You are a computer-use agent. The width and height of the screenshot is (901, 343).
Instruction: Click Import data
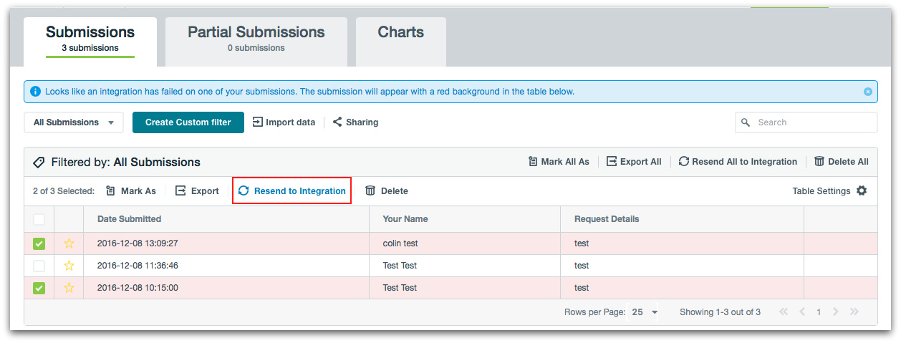[x=284, y=122]
